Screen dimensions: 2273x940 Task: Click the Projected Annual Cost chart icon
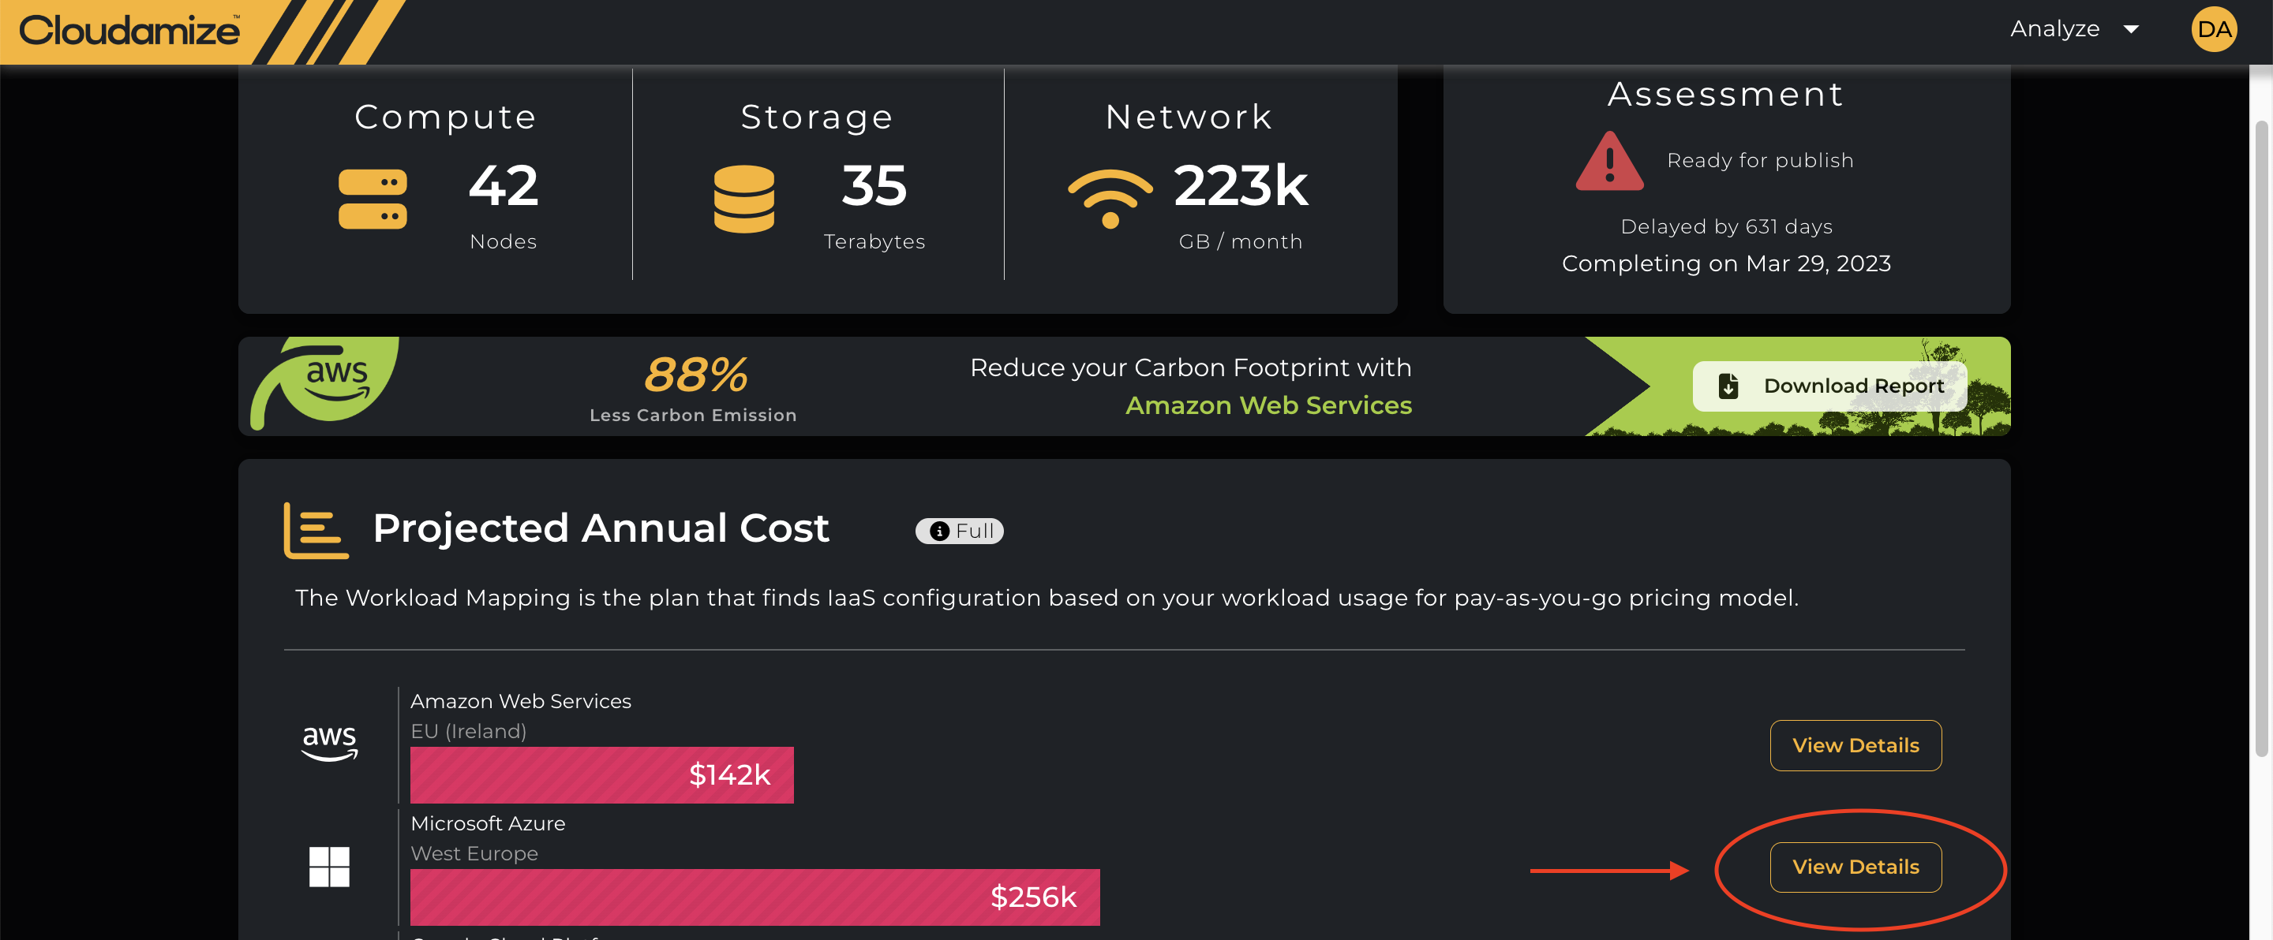[315, 530]
